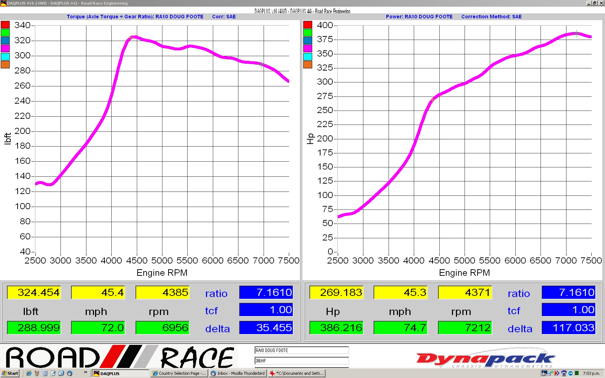Click the TeamViewer tray icon
Viewport: 605px width, 378px height.
click(x=570, y=373)
